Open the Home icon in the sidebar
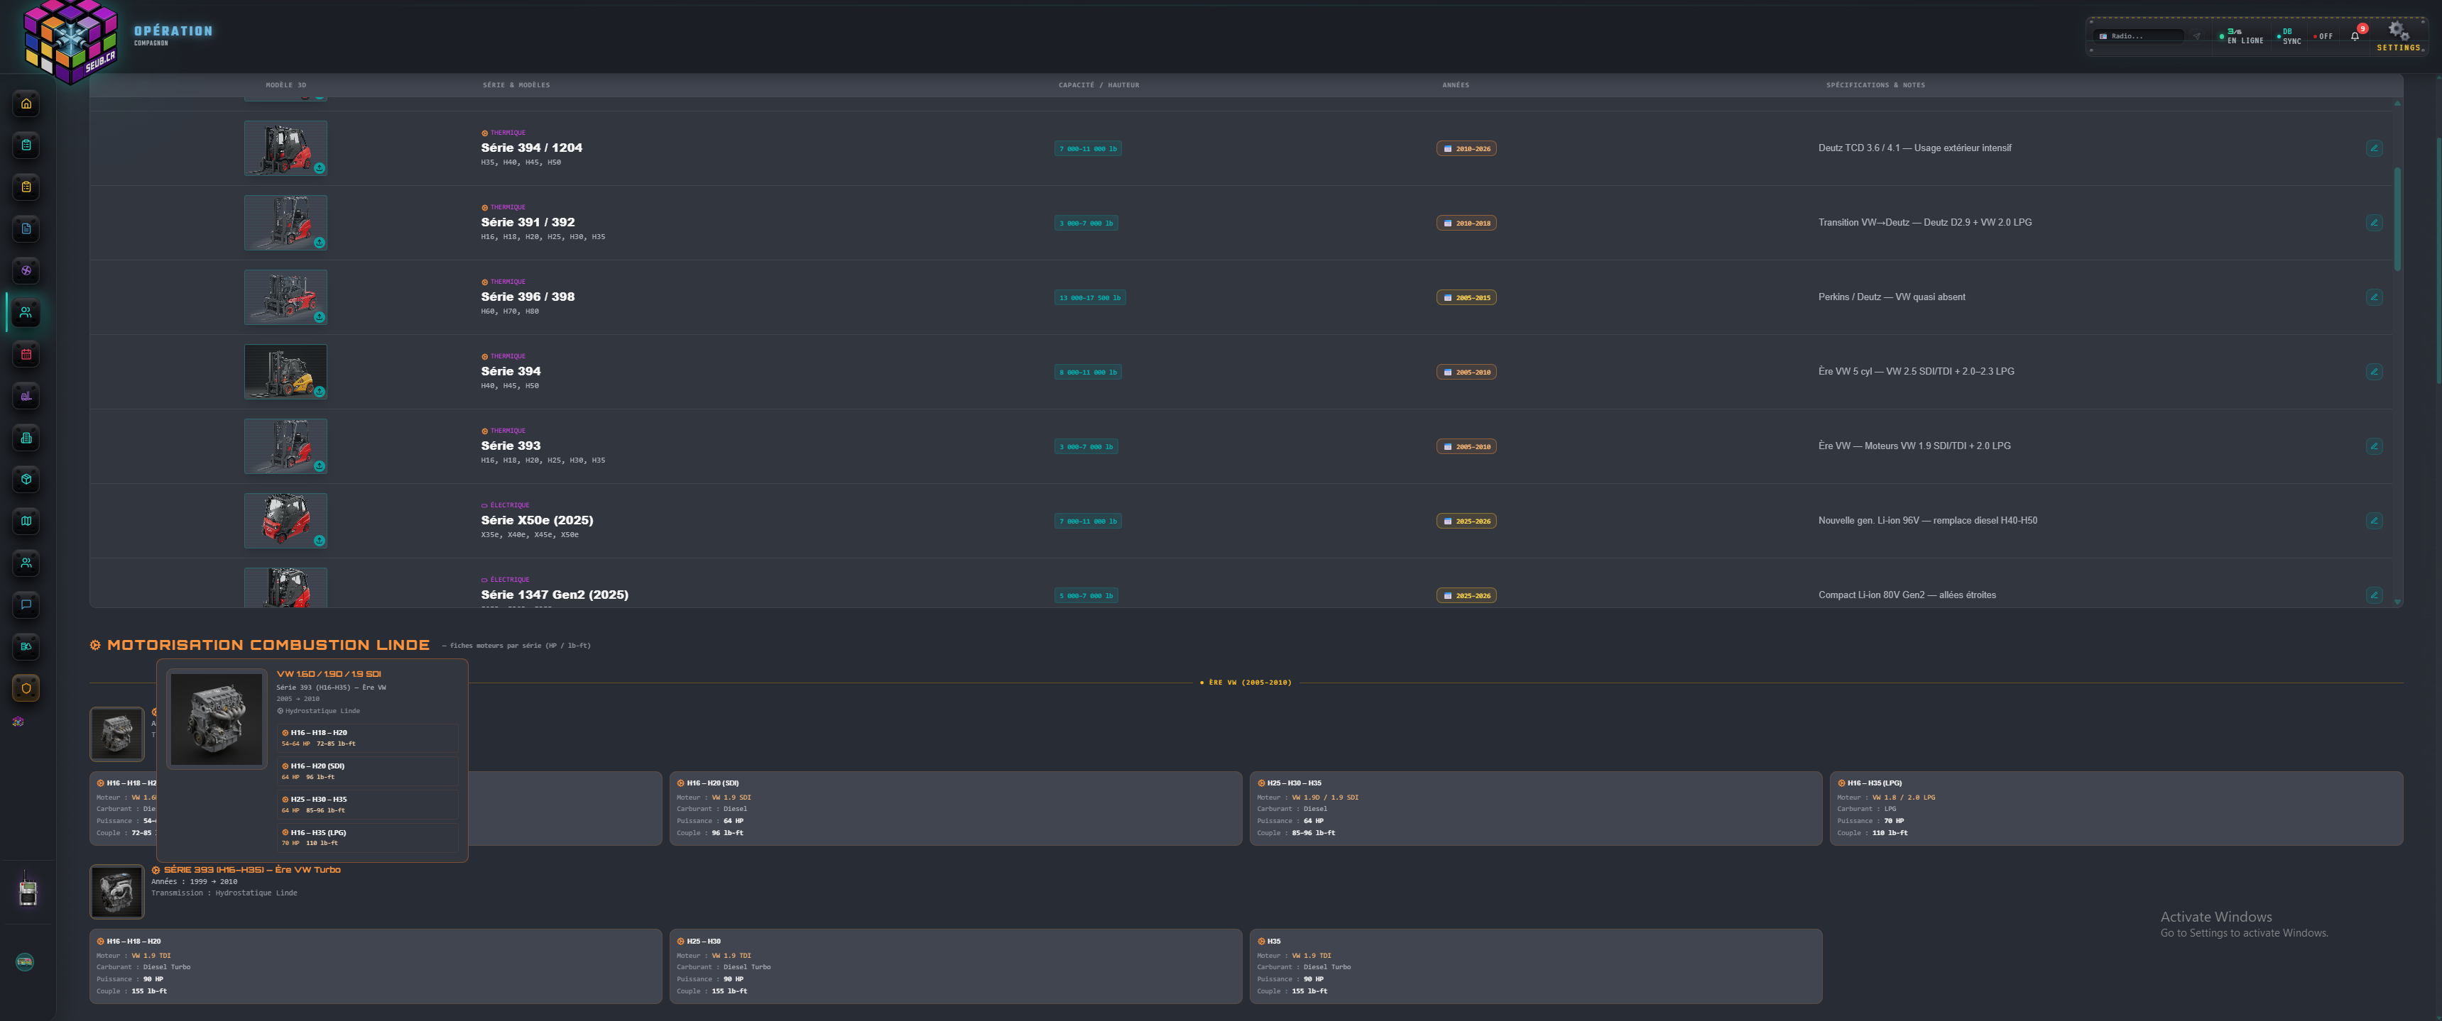 (x=26, y=104)
